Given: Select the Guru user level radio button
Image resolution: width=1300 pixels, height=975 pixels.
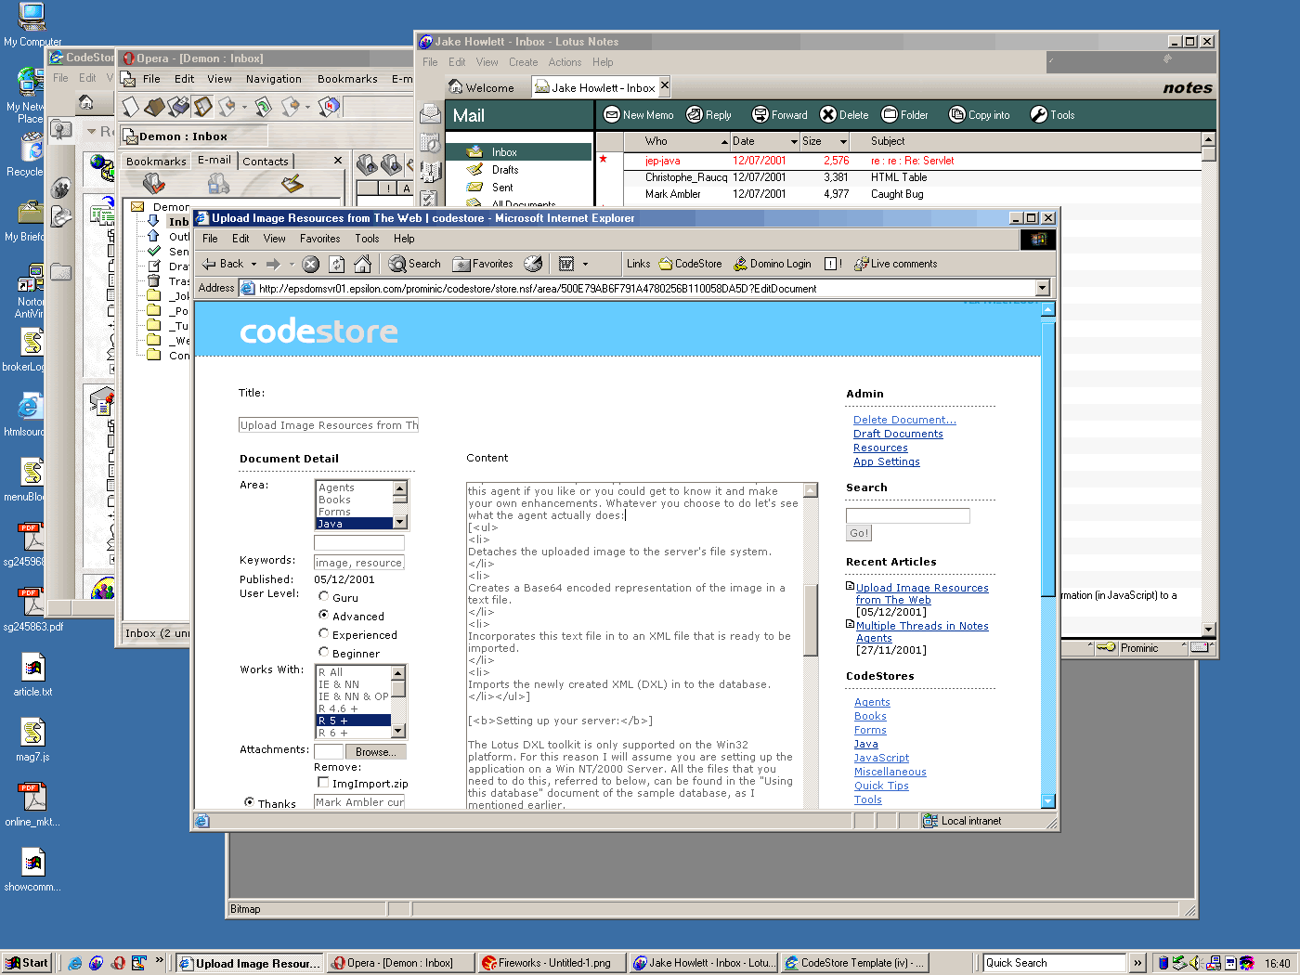Looking at the screenshot, I should point(324,597).
